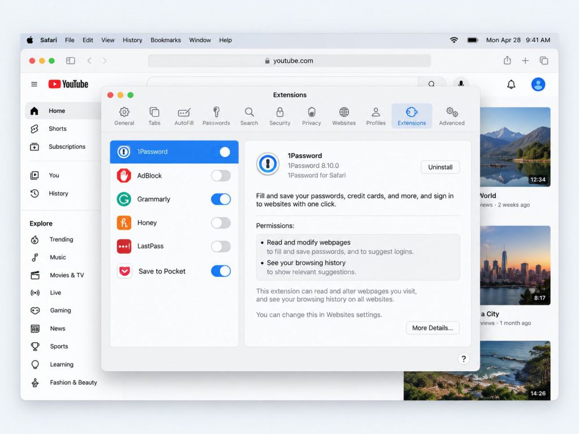This screenshot has width=579, height=434.
Task: Open the History menu
Action: 132,40
